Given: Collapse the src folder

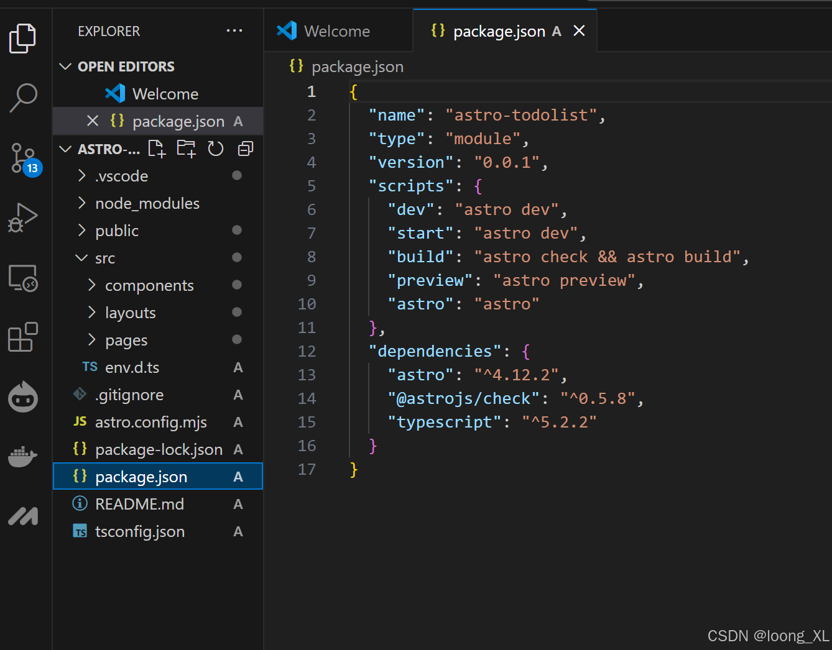Looking at the screenshot, I should (81, 258).
